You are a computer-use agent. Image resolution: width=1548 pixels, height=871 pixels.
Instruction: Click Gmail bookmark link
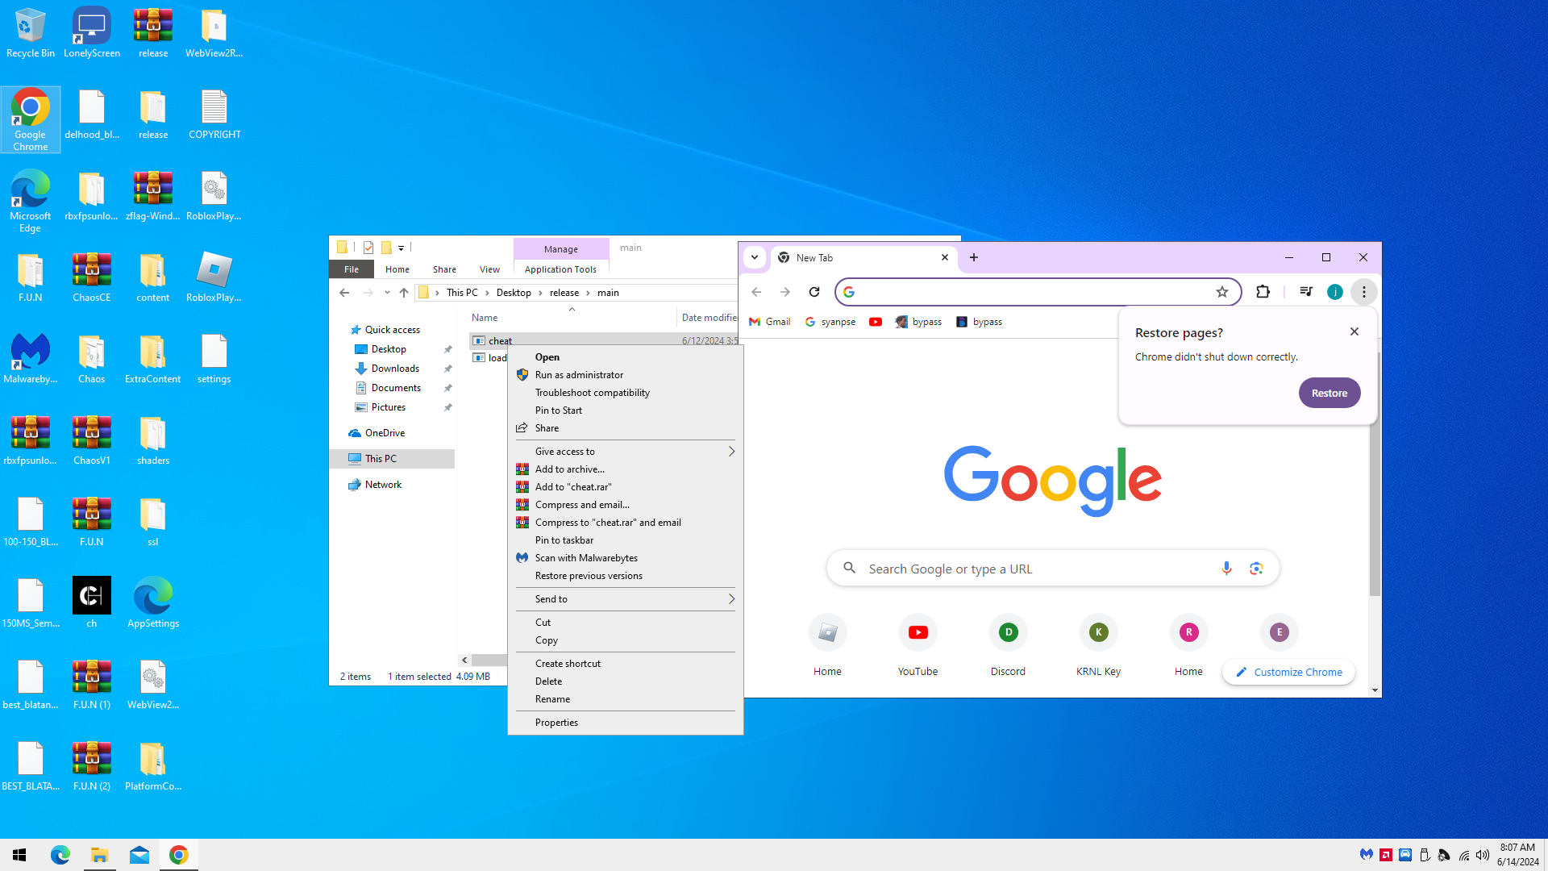770,322
